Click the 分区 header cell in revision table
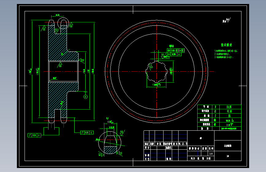Screen dimensions: 266x172 coord(159,144)
